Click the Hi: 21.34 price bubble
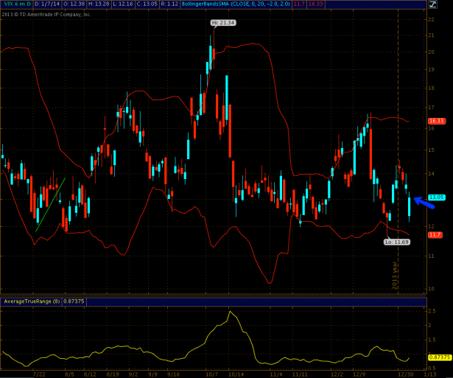Screen dimensions: 453x378 pos(224,23)
